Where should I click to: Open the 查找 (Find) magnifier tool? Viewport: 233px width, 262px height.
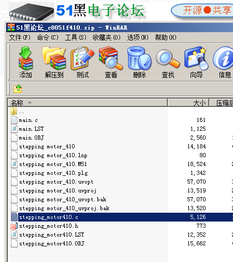pyautogui.click(x=168, y=62)
